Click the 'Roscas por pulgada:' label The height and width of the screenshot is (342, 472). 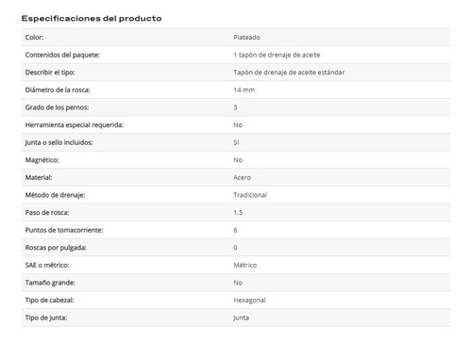pyautogui.click(x=56, y=248)
